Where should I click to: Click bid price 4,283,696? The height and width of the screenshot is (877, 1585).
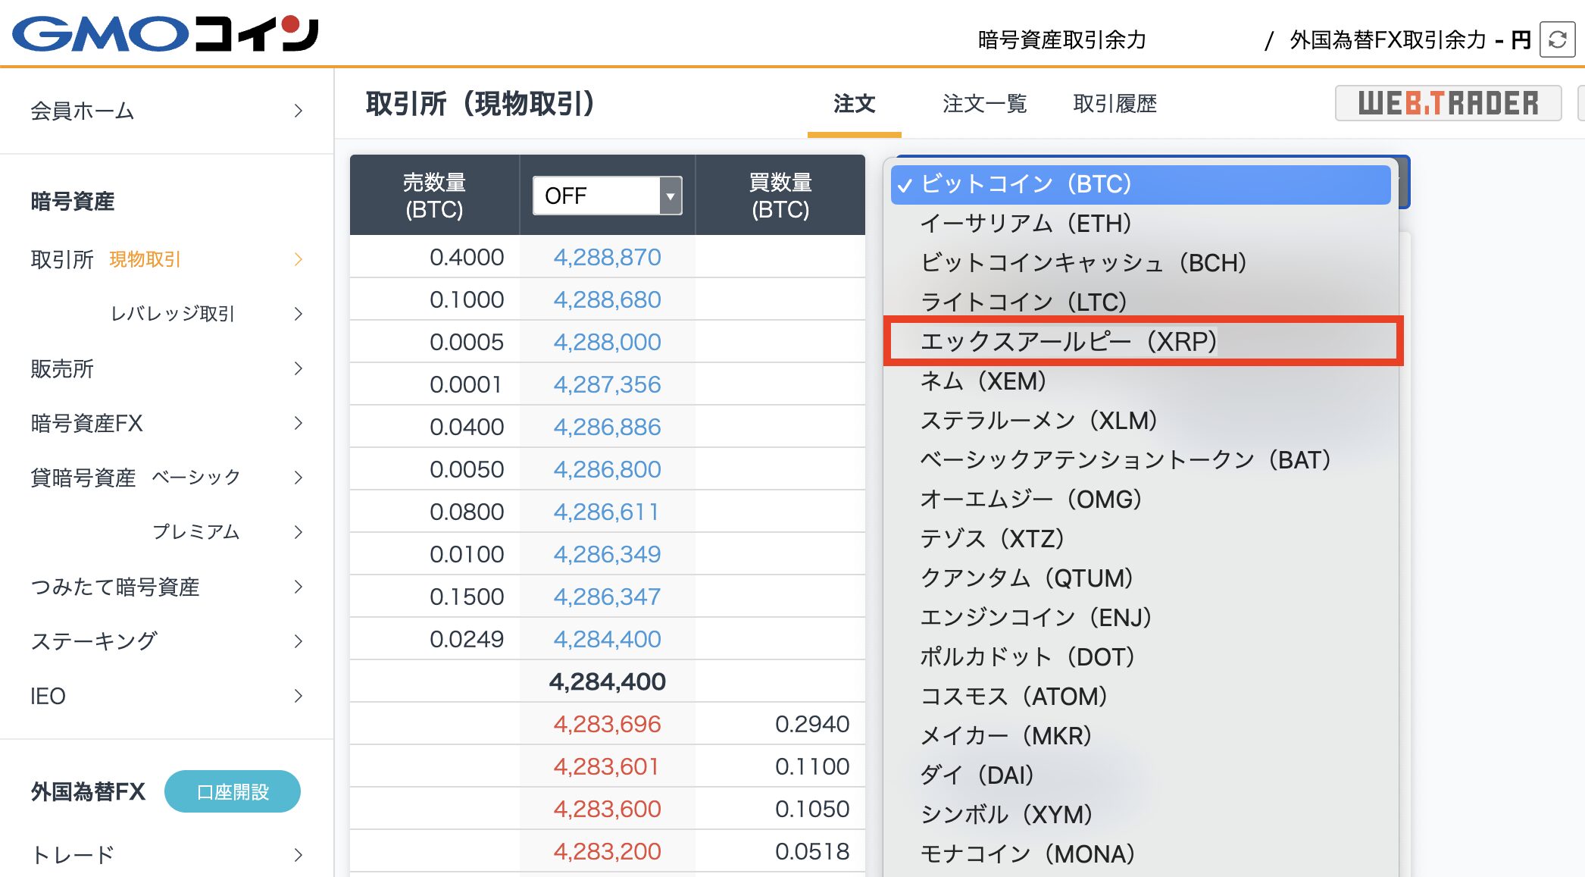607,724
